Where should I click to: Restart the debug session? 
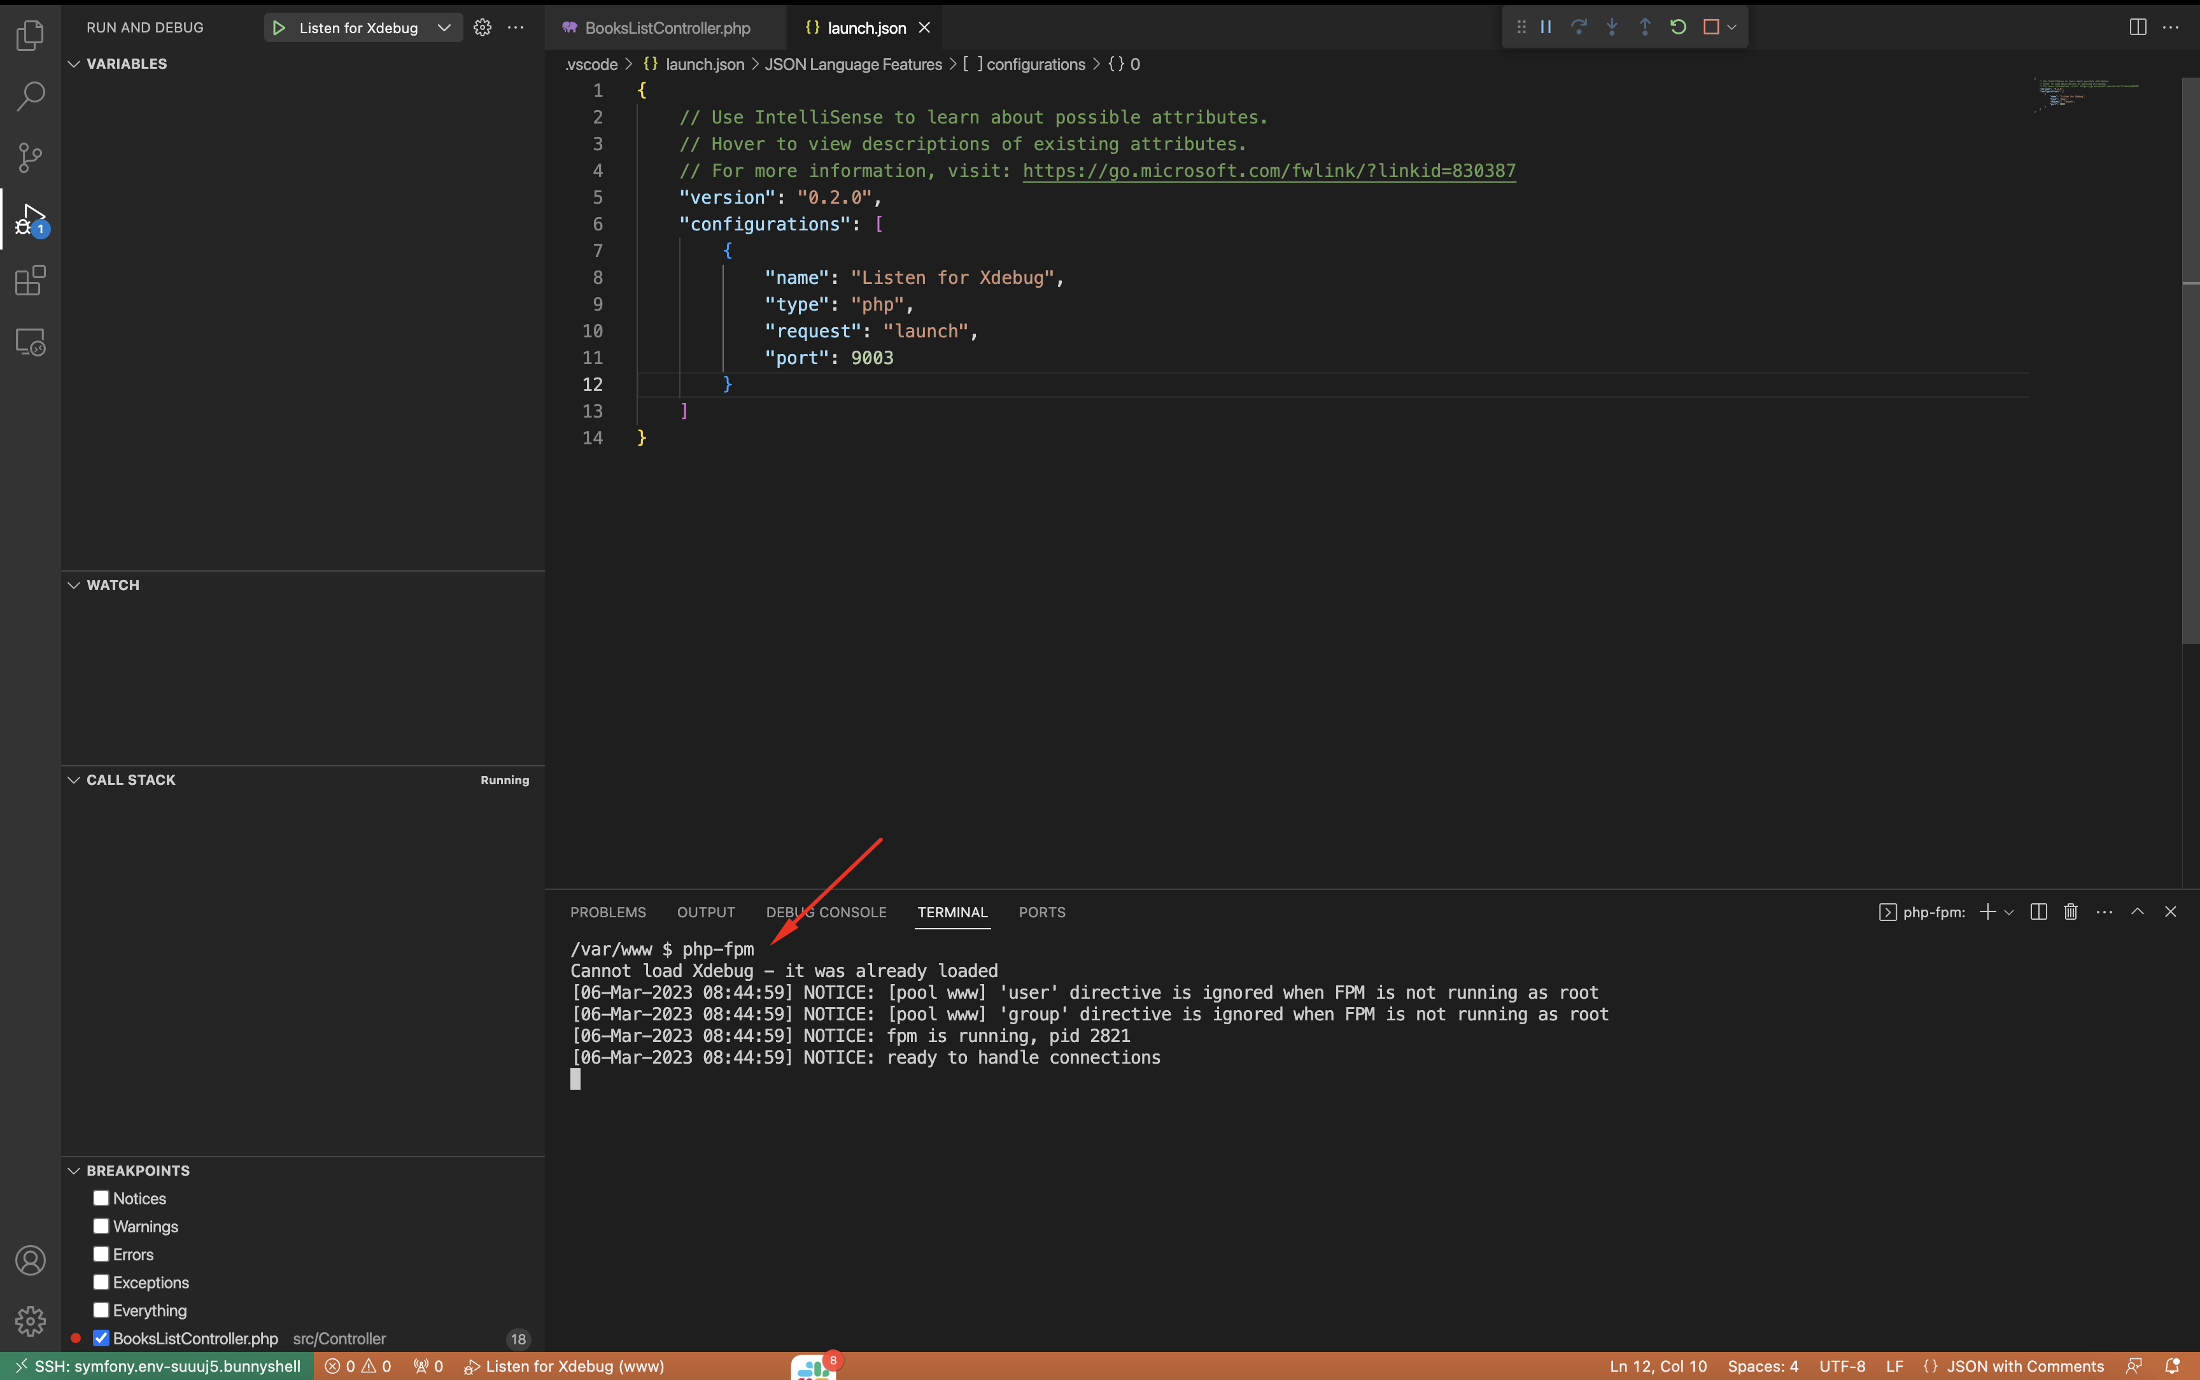tap(1678, 27)
